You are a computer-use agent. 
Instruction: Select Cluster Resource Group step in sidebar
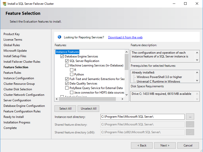[x=19, y=84]
